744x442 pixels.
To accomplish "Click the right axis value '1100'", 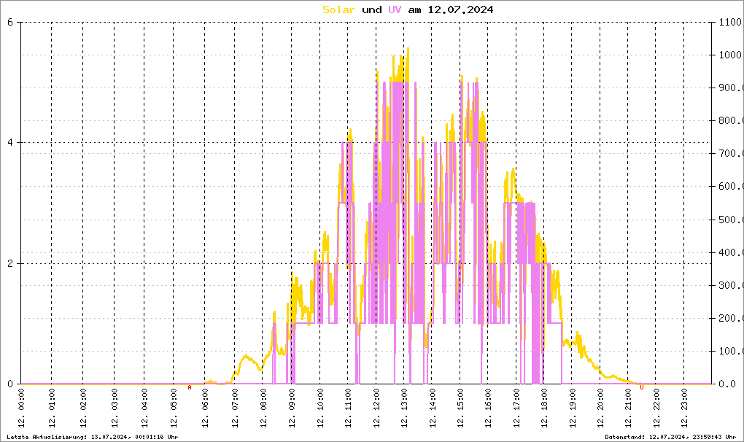I will point(731,22).
